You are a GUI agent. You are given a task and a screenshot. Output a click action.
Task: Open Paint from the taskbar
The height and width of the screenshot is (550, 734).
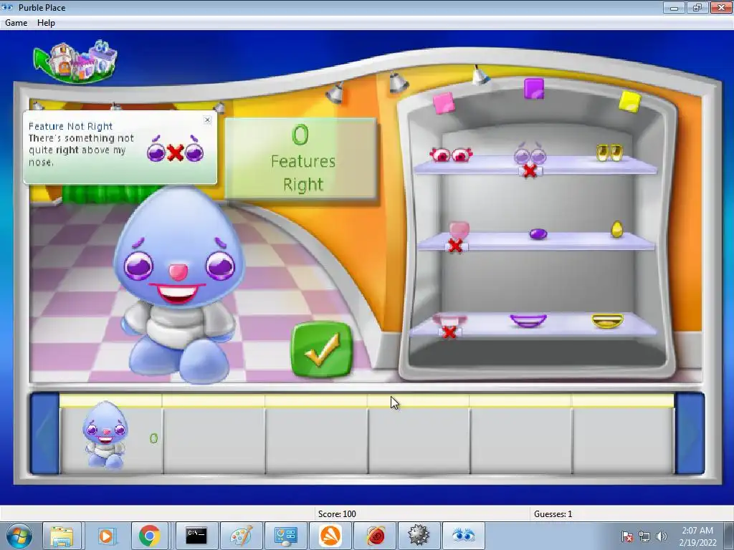click(242, 536)
